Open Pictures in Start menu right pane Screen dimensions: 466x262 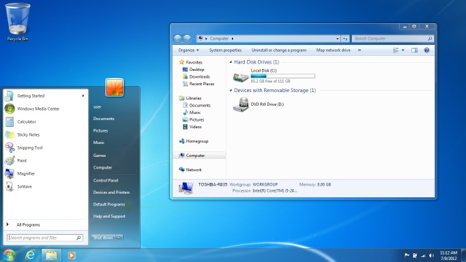pyautogui.click(x=100, y=130)
